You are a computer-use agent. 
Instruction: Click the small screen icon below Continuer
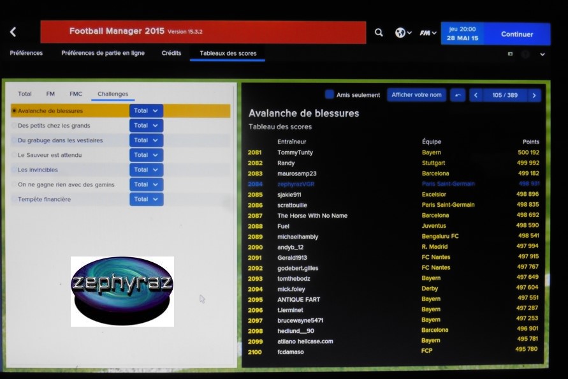point(510,54)
